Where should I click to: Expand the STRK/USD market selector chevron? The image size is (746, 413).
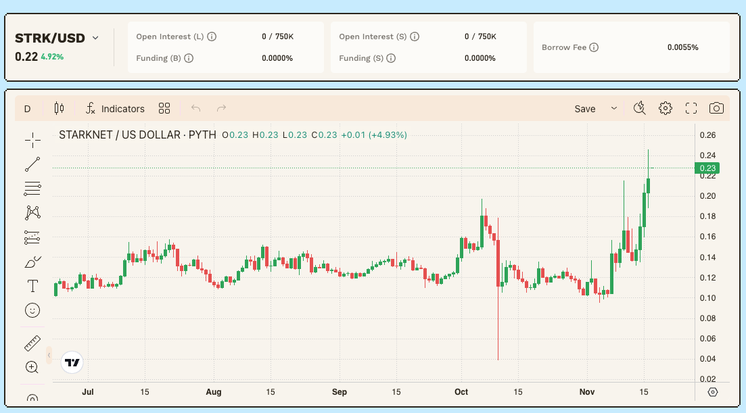coord(95,38)
